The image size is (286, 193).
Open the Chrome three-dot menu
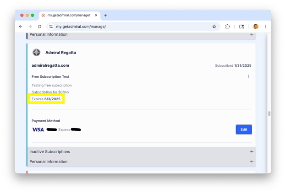(x=265, y=27)
